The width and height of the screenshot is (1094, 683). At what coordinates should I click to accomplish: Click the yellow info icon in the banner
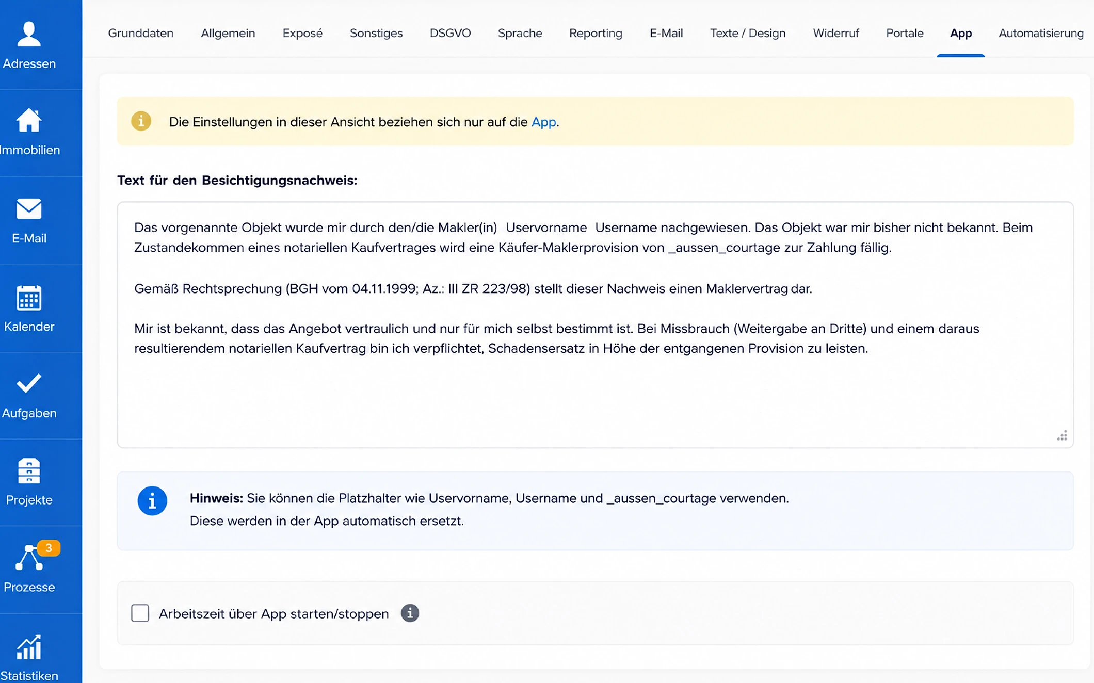(141, 121)
